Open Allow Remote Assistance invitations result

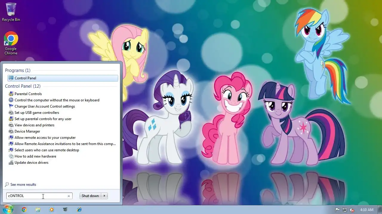(x=65, y=144)
